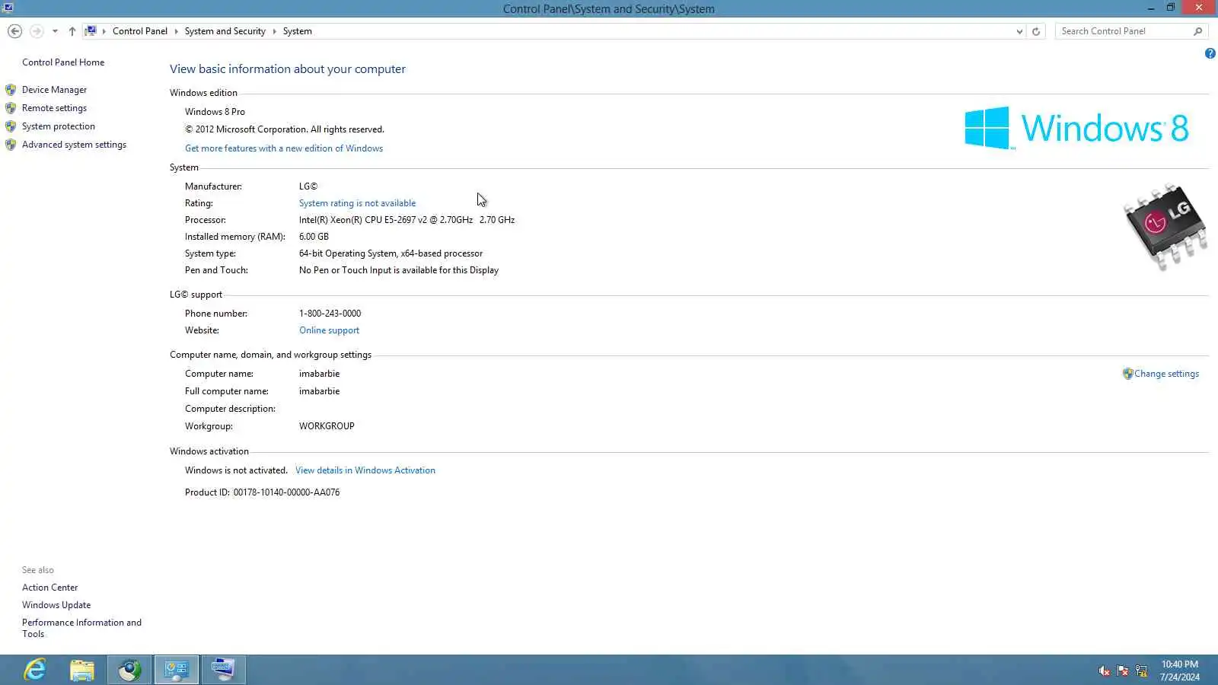
Task: Open File Explorer from the taskbar
Action: click(x=82, y=670)
